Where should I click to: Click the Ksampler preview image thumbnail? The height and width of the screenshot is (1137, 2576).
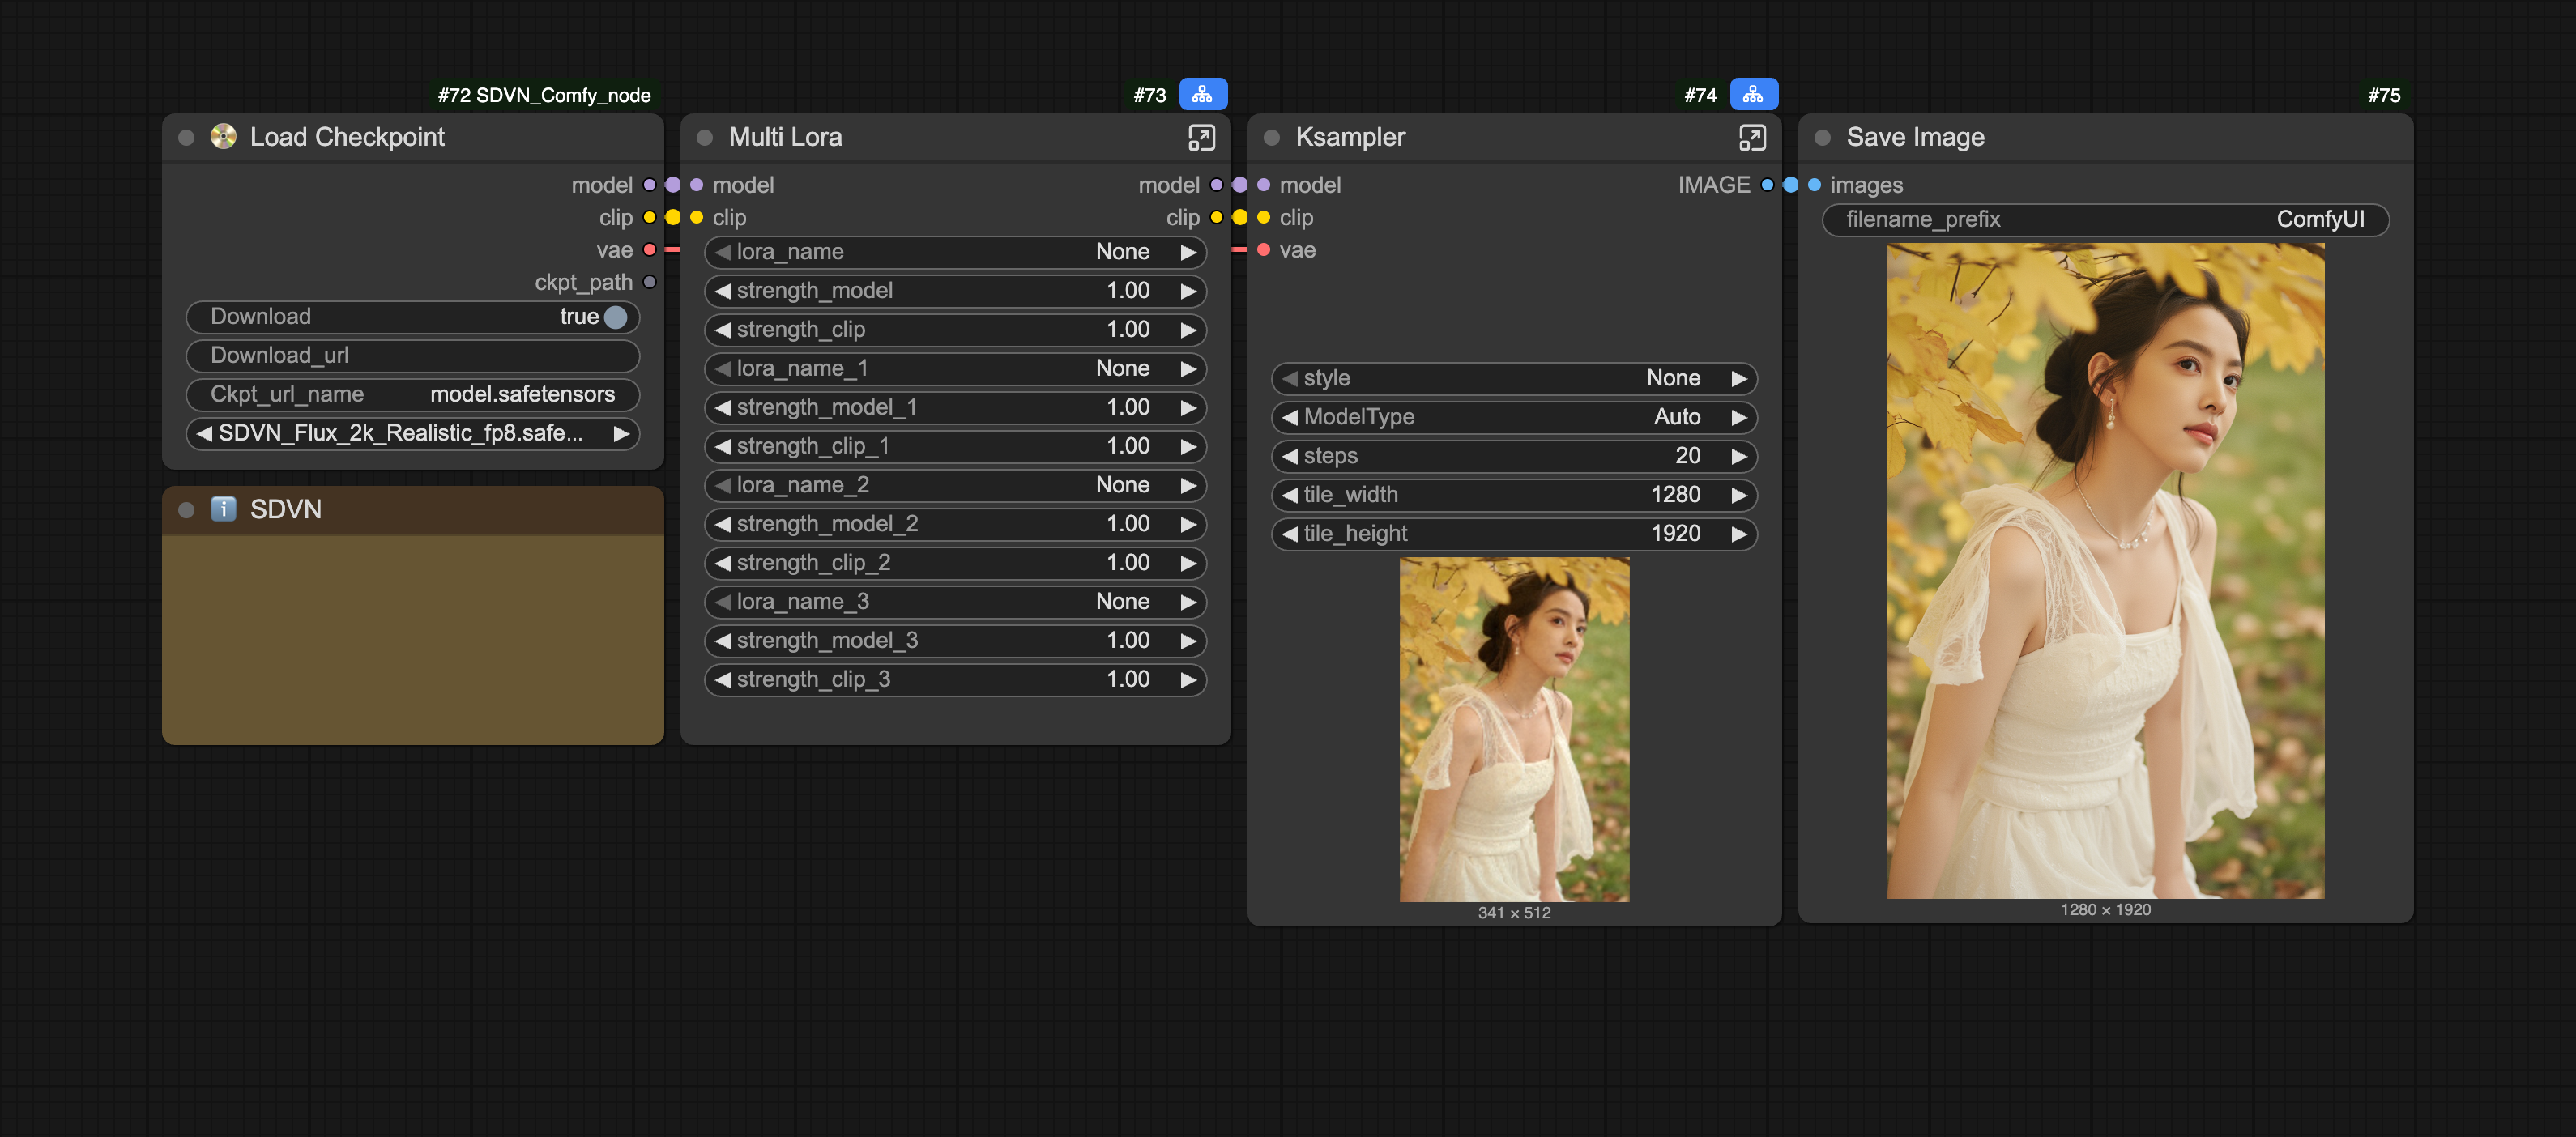point(1514,730)
